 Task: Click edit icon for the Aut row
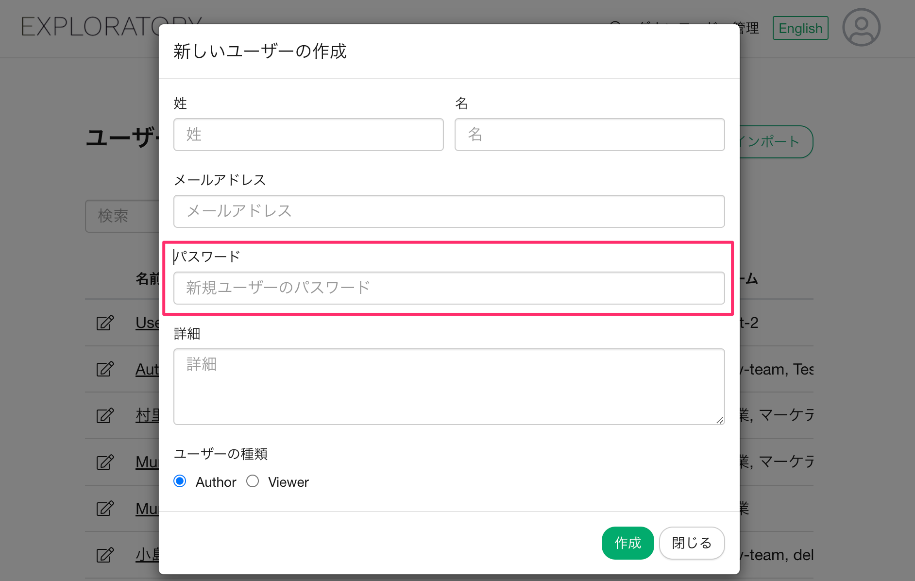coord(105,369)
